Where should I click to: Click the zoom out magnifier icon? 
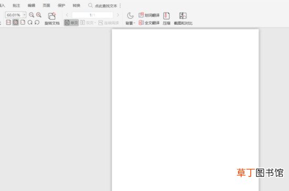pos(32,15)
